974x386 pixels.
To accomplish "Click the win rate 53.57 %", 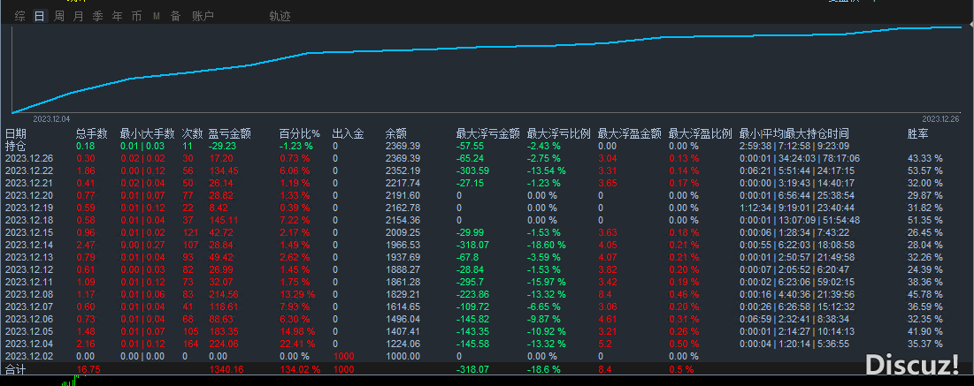I will tap(925, 170).
